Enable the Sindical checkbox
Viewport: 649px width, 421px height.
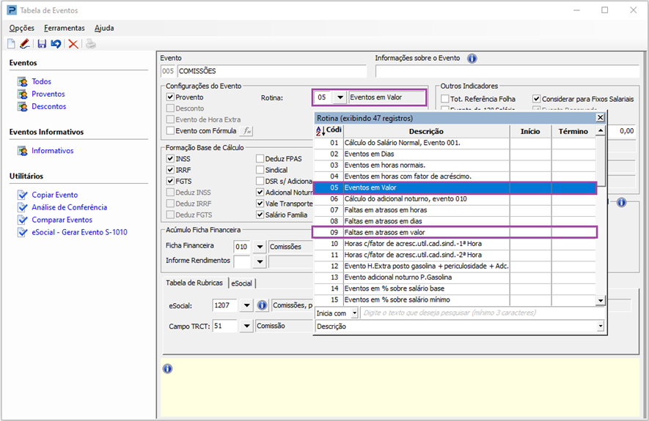(260, 170)
